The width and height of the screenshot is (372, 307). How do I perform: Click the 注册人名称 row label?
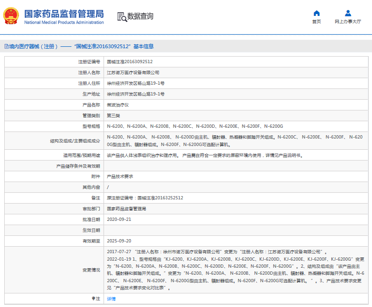coord(89,73)
